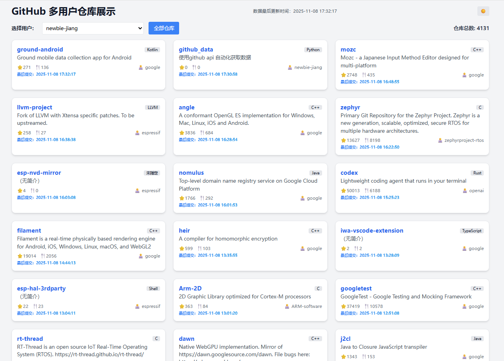Click the fork icon on angle card
The image size is (504, 361).
point(202,133)
